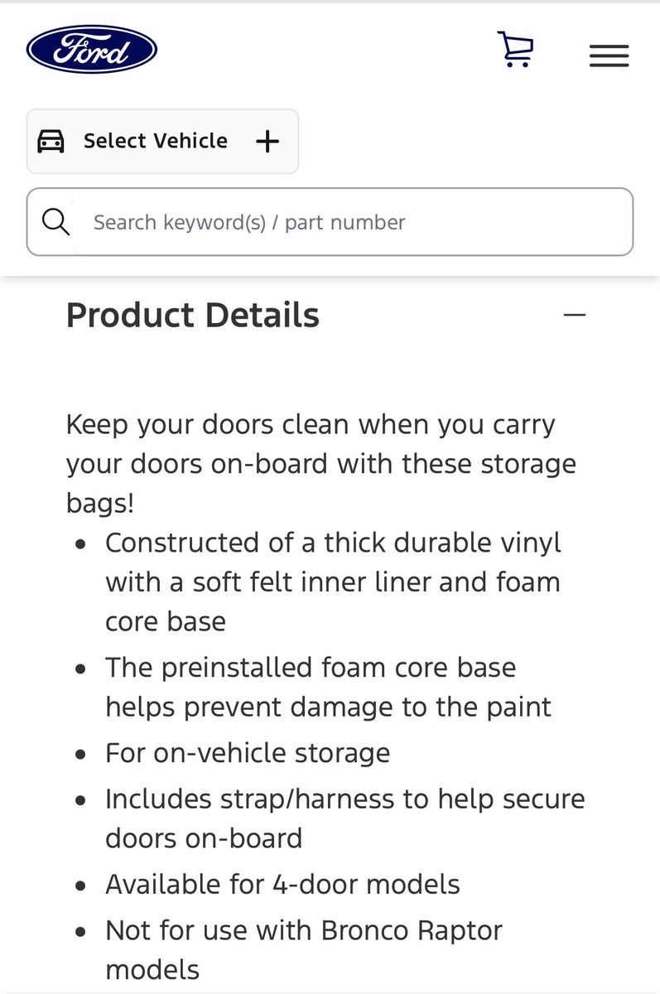Viewport: 660px width, 994px height.
Task: Click the Ford oval logo
Action: pyautogui.click(x=92, y=50)
